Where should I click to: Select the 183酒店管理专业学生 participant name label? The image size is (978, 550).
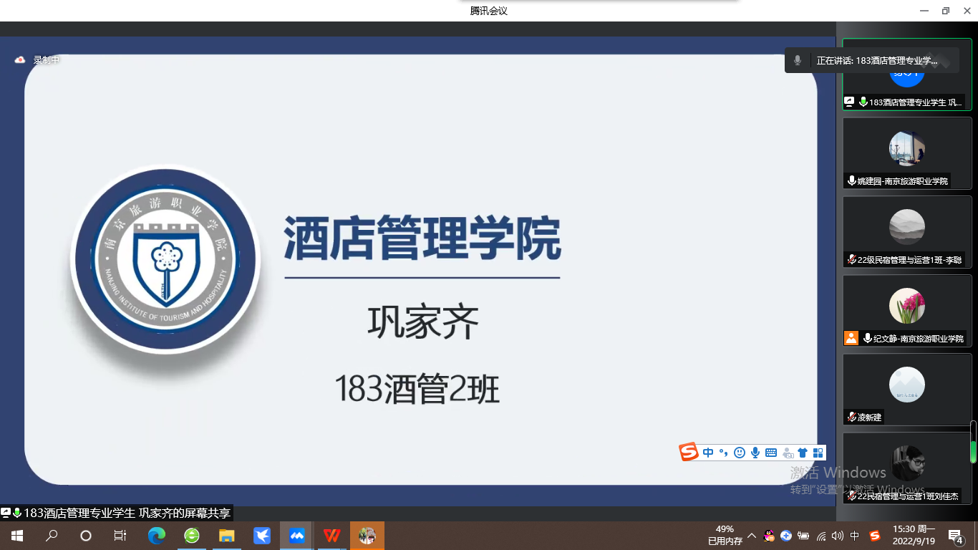pos(916,102)
